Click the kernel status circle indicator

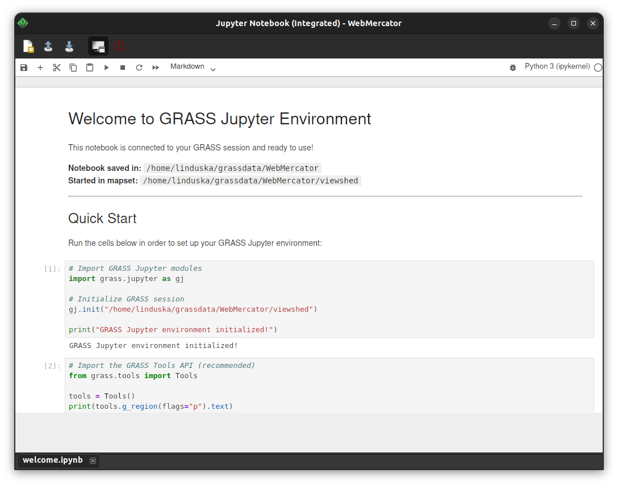pyautogui.click(x=598, y=68)
